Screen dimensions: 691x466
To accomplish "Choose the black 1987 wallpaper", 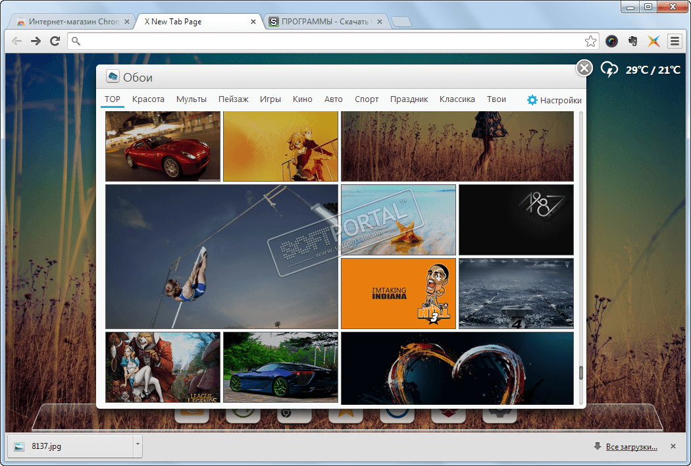I will click(x=516, y=220).
